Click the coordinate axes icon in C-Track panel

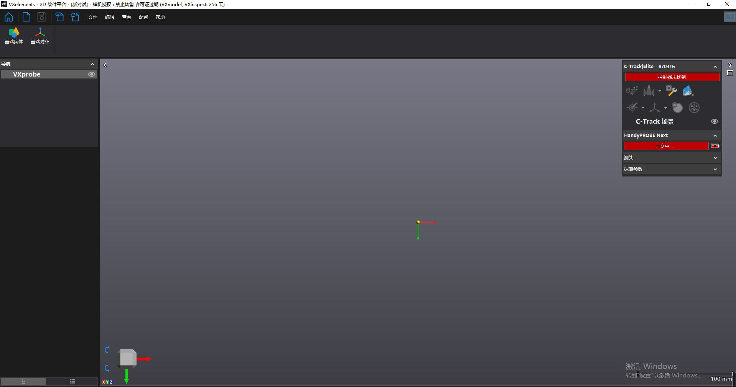click(655, 108)
